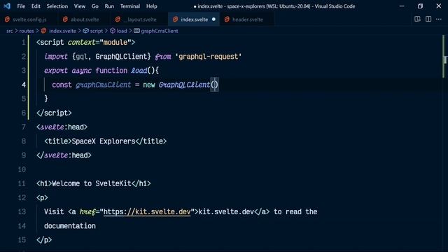Viewport: 448px width, 252px height.
Task: Click the src breadcrumb
Action: [9, 31]
